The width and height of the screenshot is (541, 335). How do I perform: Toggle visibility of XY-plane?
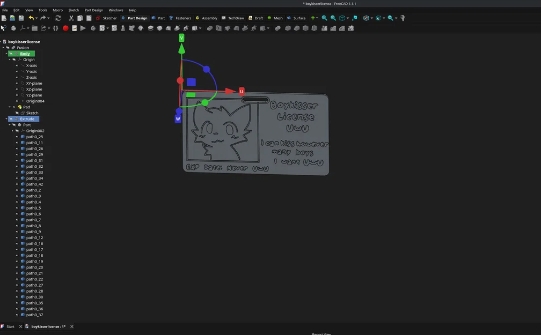point(17,84)
